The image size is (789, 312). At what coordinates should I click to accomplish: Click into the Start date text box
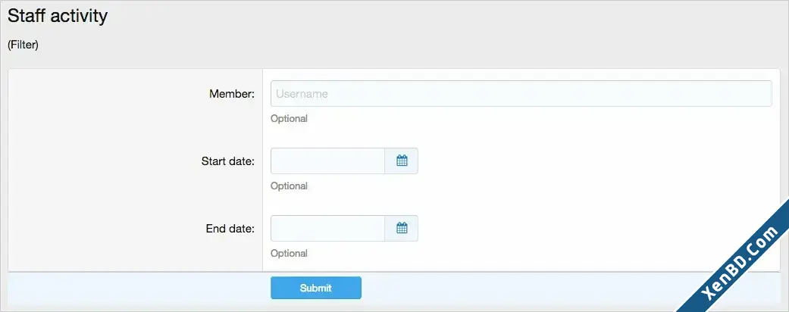(327, 161)
